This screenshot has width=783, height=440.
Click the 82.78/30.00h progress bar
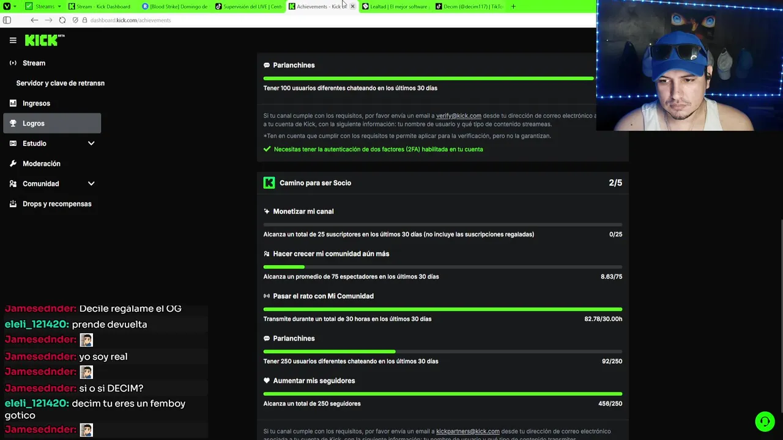click(x=443, y=309)
